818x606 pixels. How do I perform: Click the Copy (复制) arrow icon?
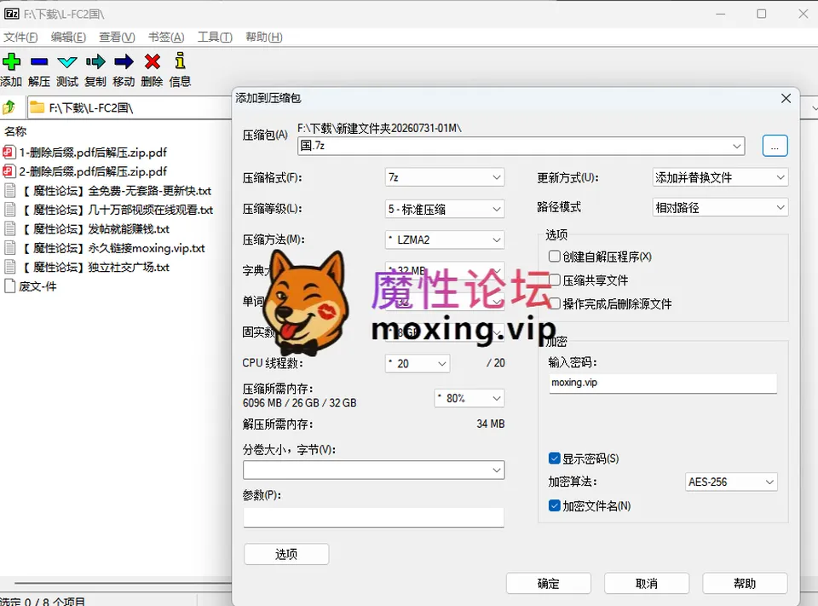pos(95,61)
